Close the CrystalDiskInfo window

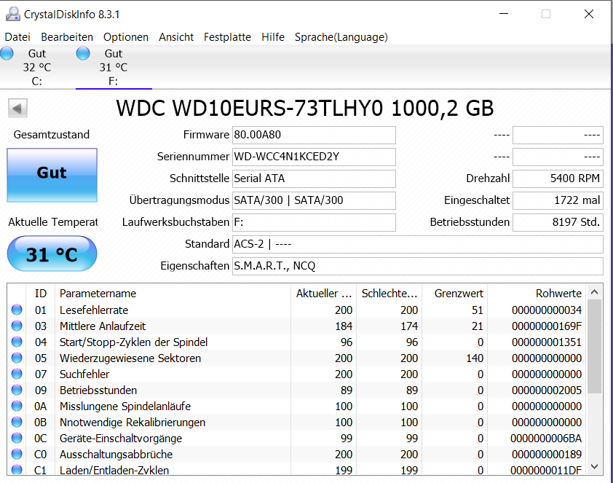(x=589, y=14)
